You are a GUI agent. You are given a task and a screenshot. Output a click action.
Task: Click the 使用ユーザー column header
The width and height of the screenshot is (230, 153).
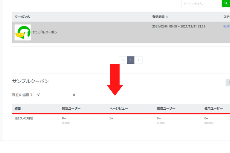(x=214, y=108)
